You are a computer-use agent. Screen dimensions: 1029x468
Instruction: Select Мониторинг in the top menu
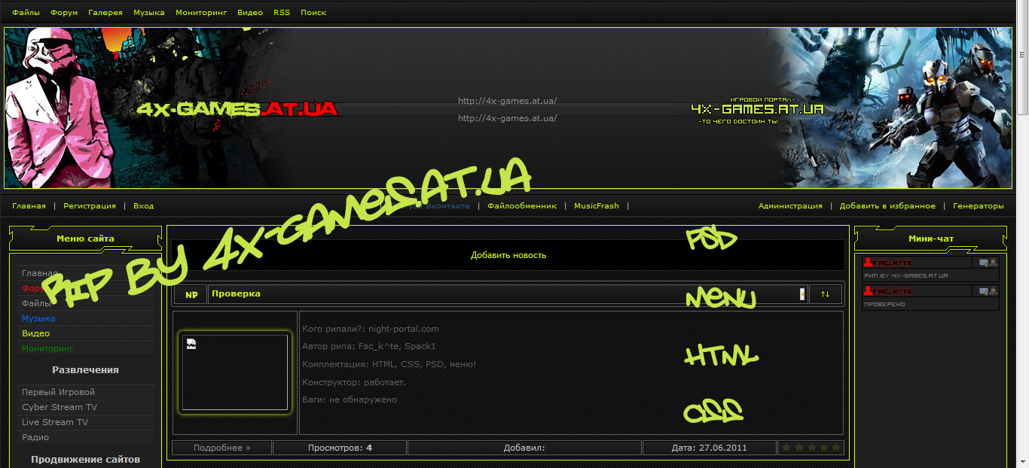tap(201, 13)
